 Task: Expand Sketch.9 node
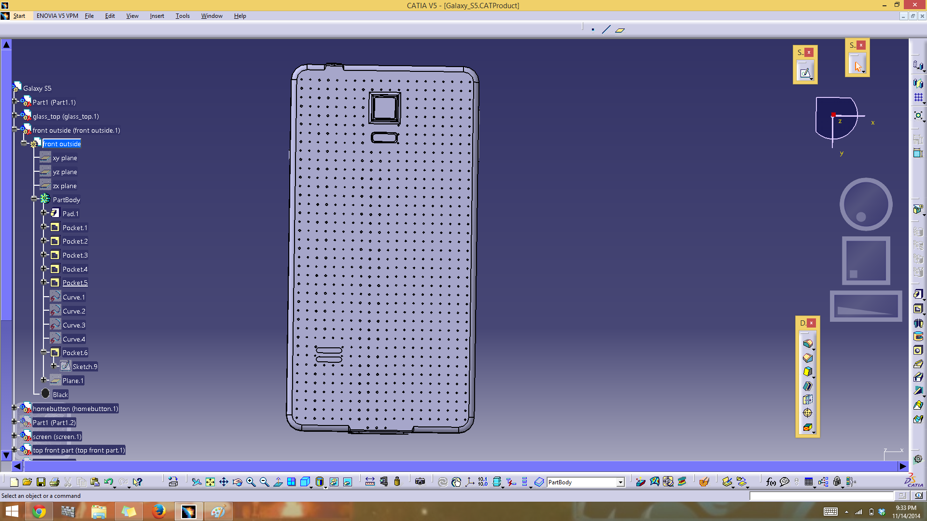(54, 366)
